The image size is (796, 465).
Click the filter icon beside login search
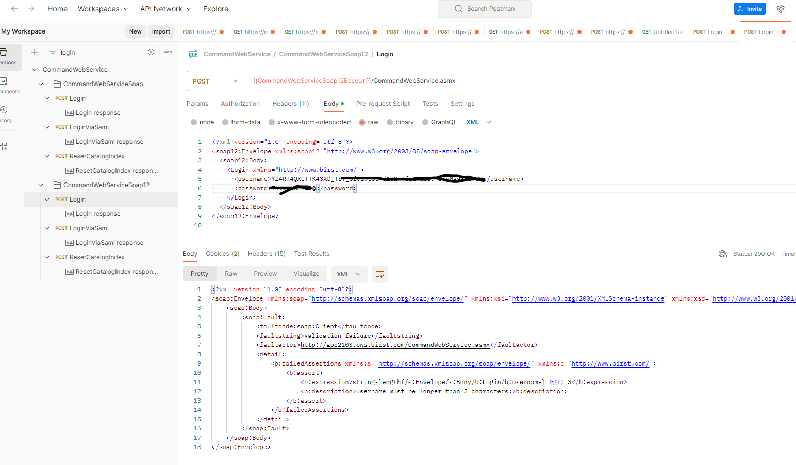pos(53,52)
